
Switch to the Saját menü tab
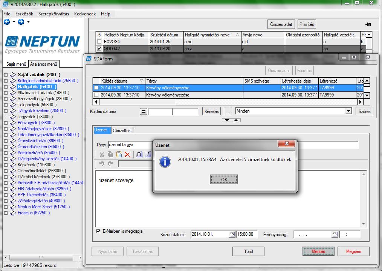16,64
